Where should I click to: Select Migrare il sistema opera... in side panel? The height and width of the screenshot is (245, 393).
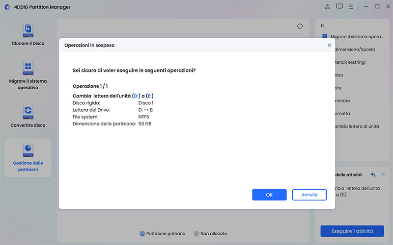coord(356,37)
